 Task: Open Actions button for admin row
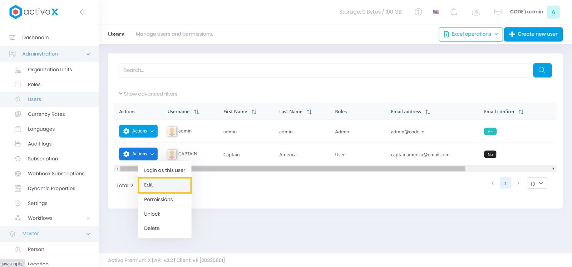138,131
